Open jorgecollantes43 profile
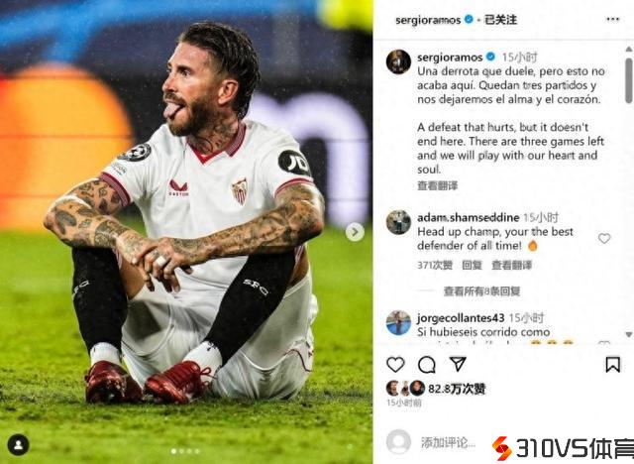The image size is (634, 464). [x=461, y=318]
